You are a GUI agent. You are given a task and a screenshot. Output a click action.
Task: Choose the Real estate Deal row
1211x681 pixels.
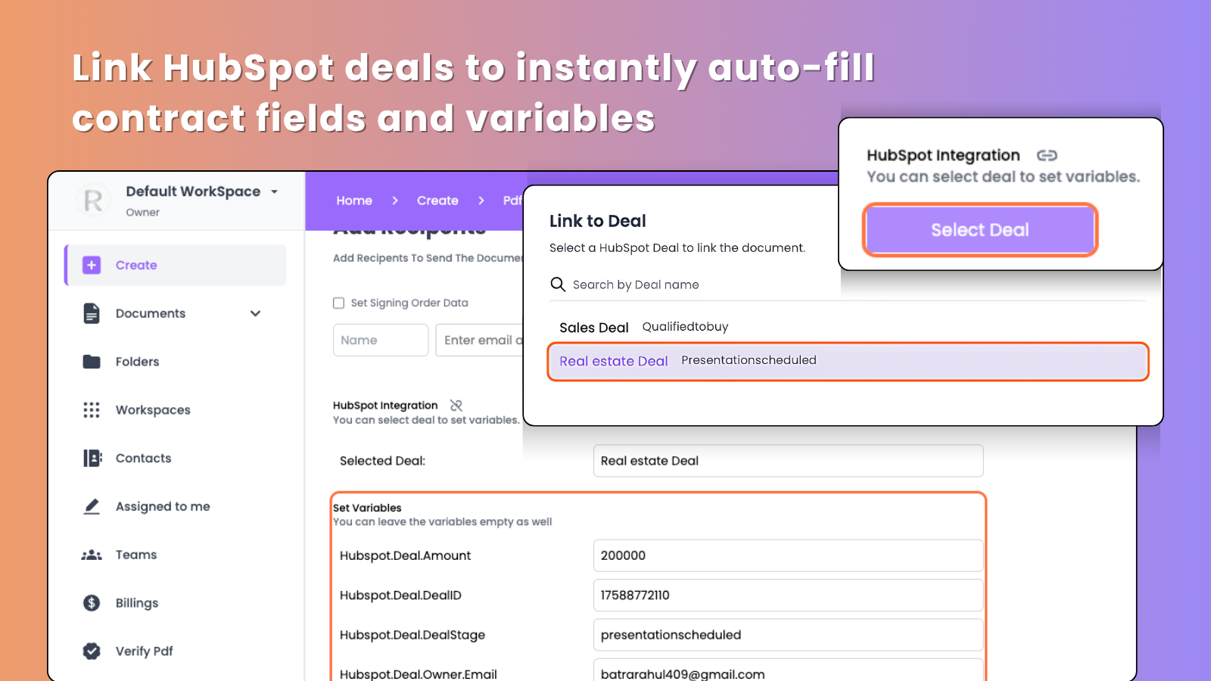coord(848,362)
